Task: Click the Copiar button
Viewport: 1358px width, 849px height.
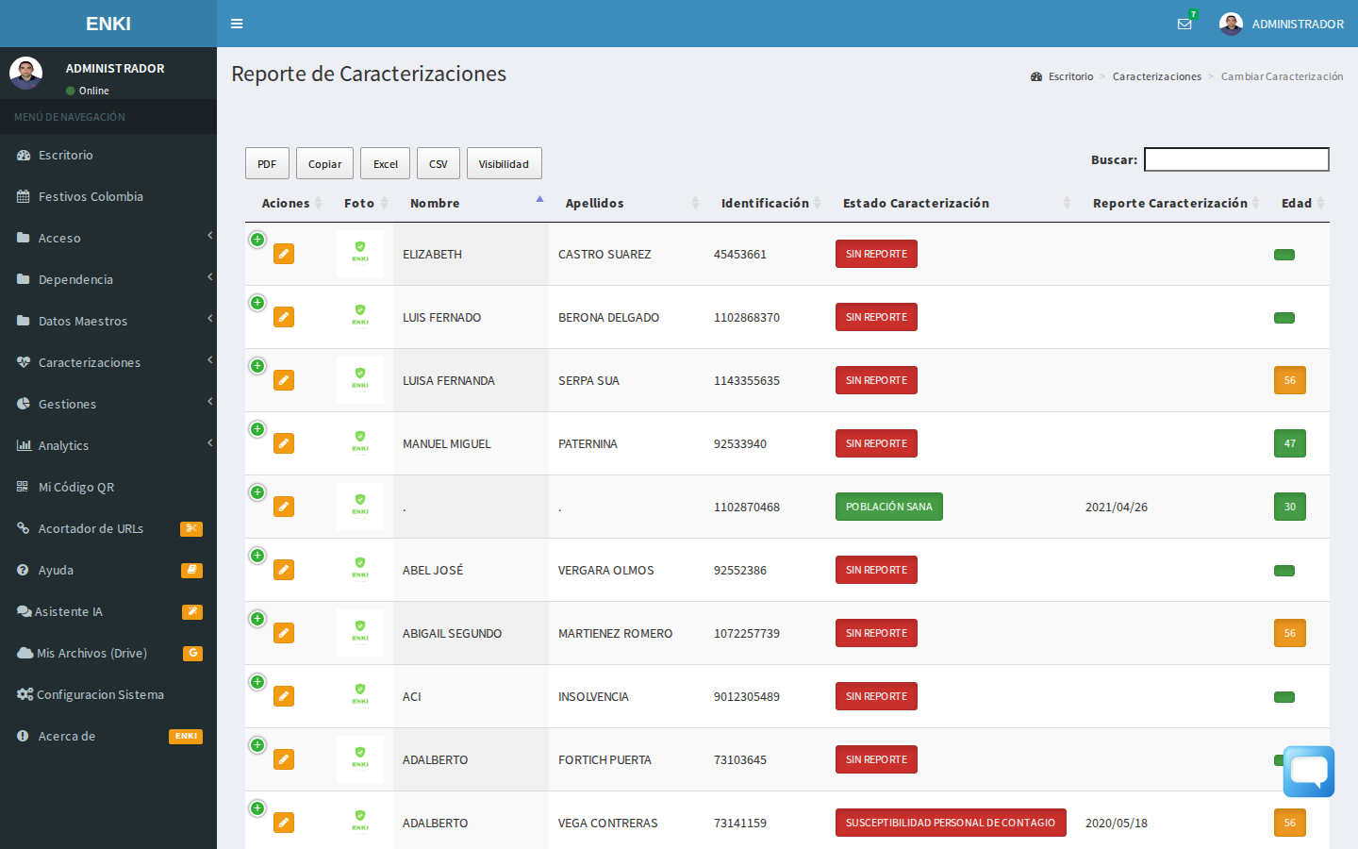Action: (324, 163)
